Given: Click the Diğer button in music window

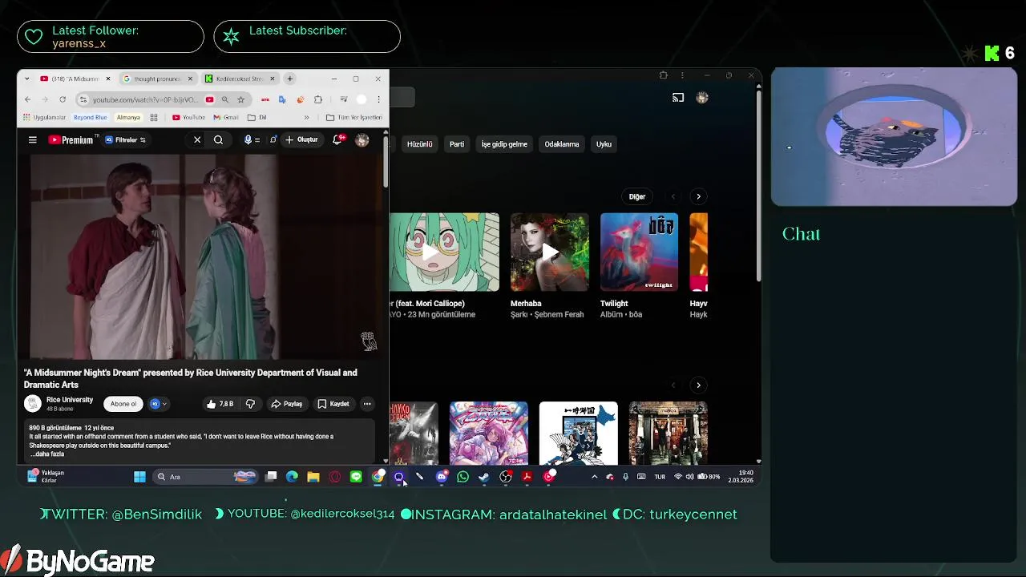Looking at the screenshot, I should 637,196.
